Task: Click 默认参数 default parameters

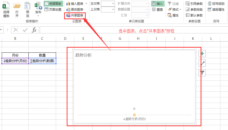Action: [194, 15]
